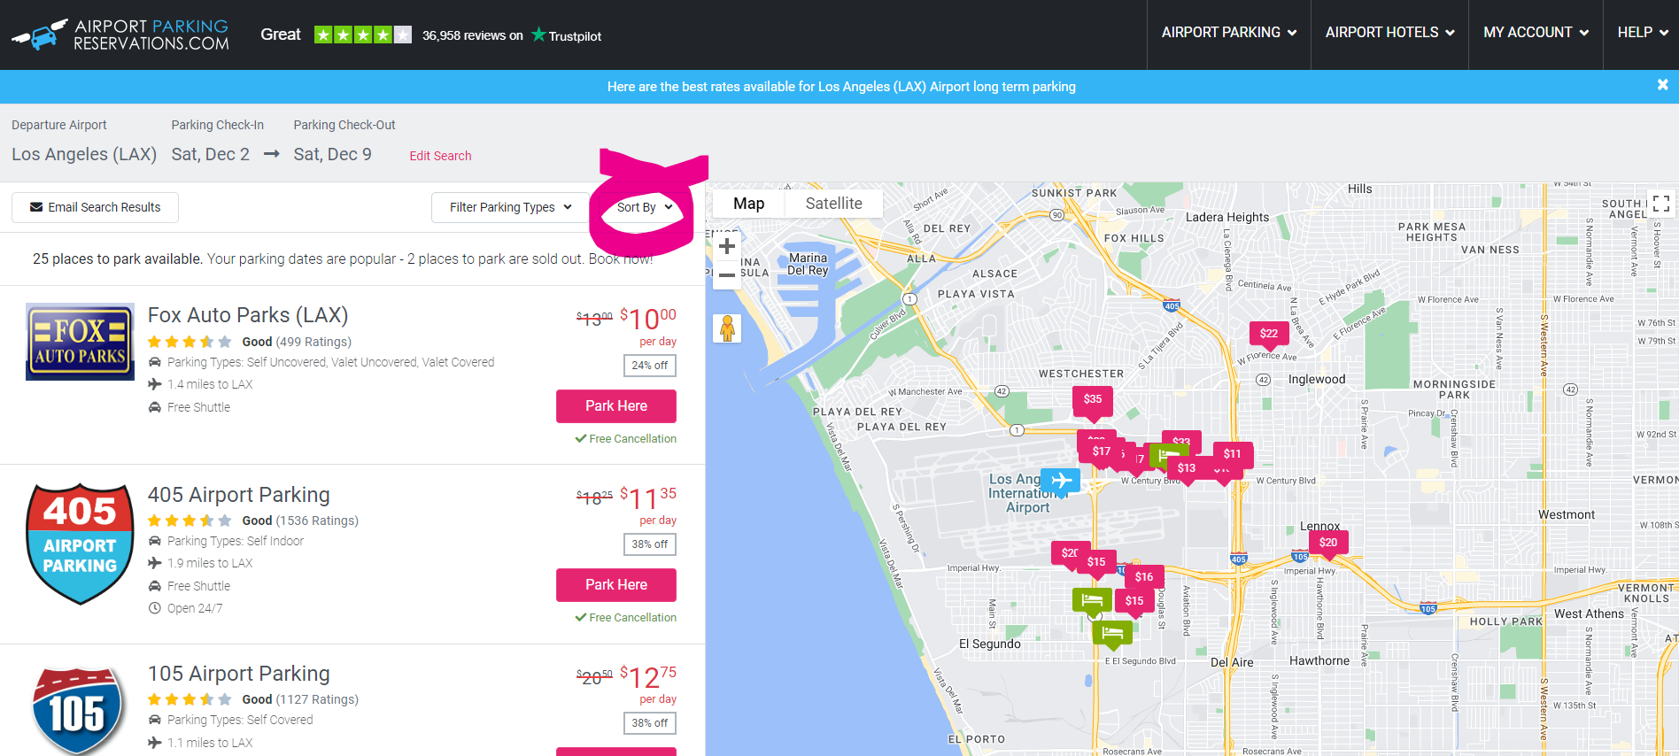Click the Sat, Dec 2 check-in date
This screenshot has height=756, width=1679.
[211, 154]
